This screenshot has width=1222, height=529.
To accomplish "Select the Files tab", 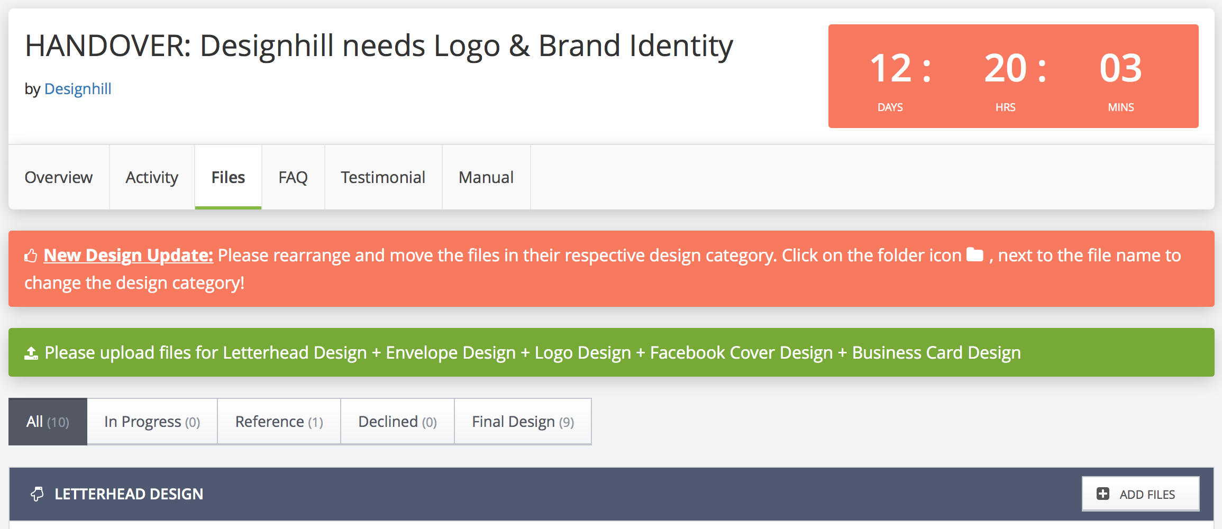I will (x=228, y=177).
